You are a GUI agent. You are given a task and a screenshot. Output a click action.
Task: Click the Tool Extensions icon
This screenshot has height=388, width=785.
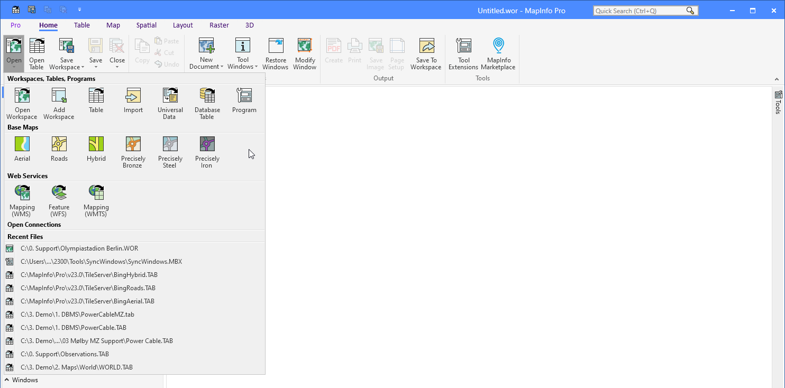(x=463, y=53)
